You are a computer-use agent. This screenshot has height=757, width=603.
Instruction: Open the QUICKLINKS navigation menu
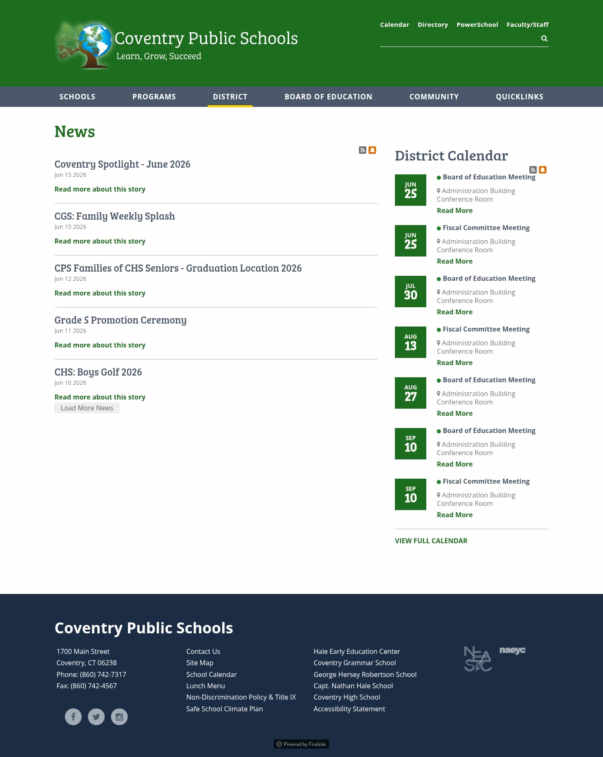(520, 97)
